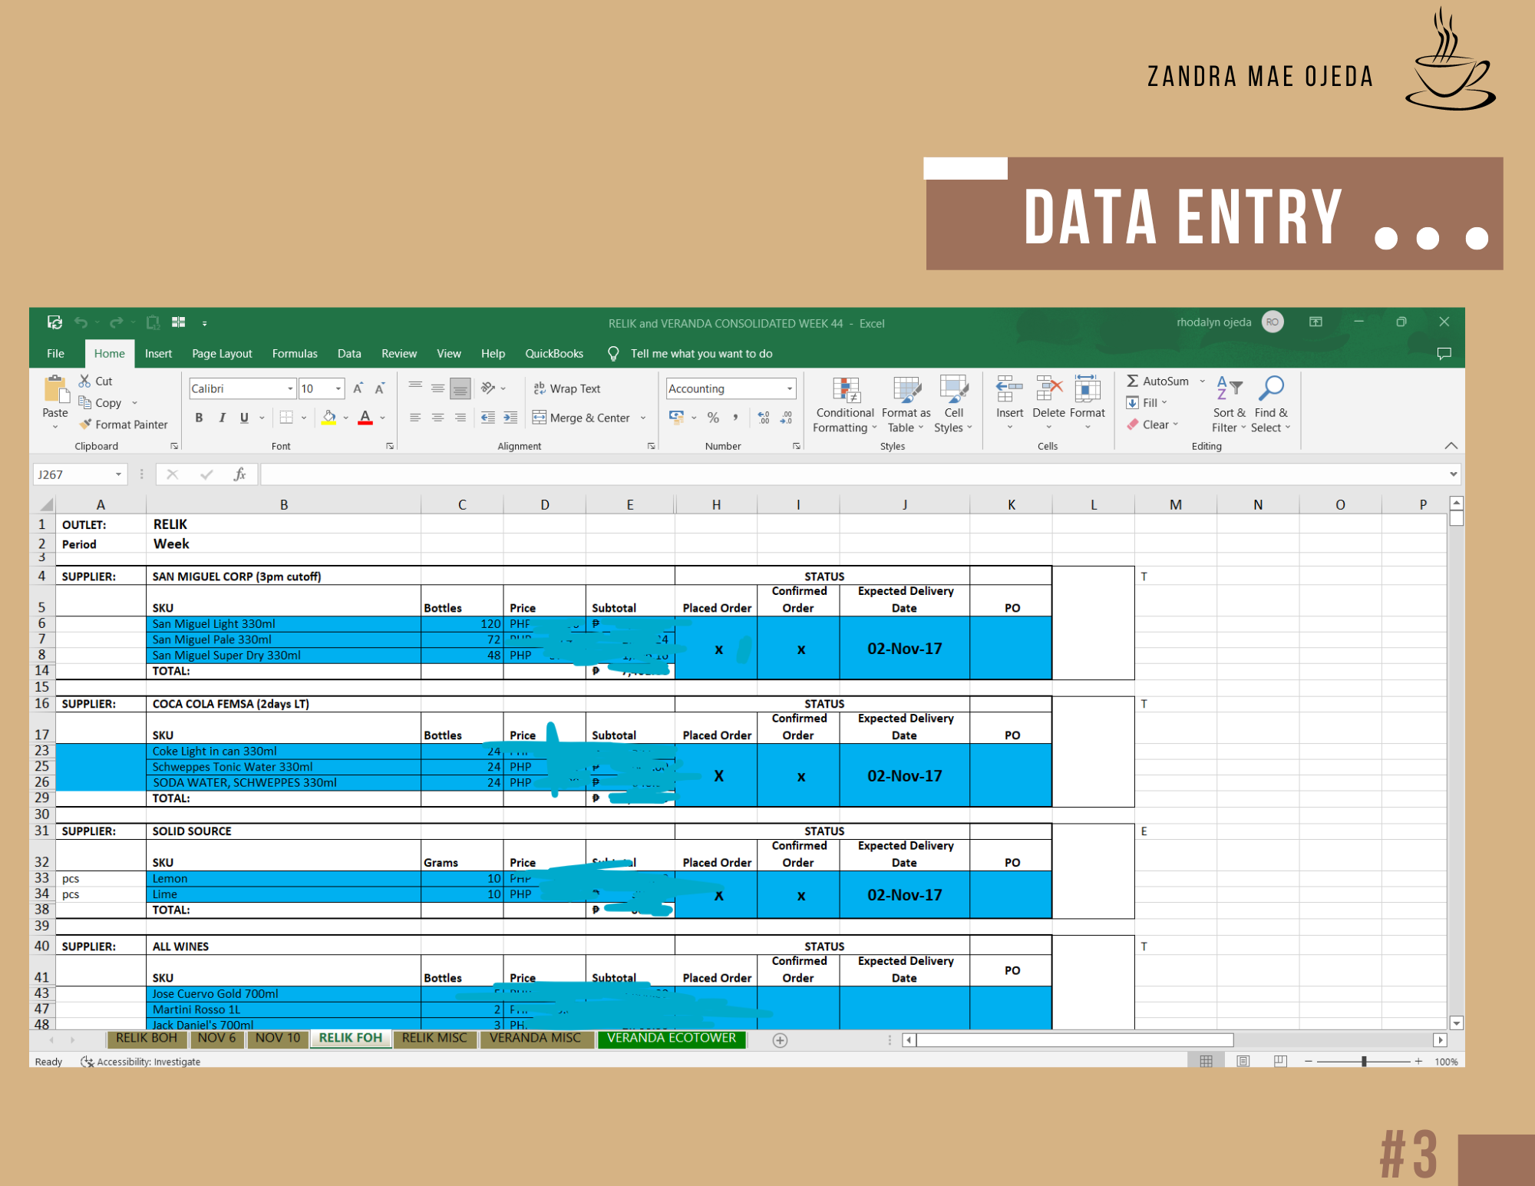Open the Accounting number format dropdown
This screenshot has width=1535, height=1186.
(789, 388)
